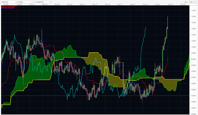Click the Oct 29 date label

[6, 4]
